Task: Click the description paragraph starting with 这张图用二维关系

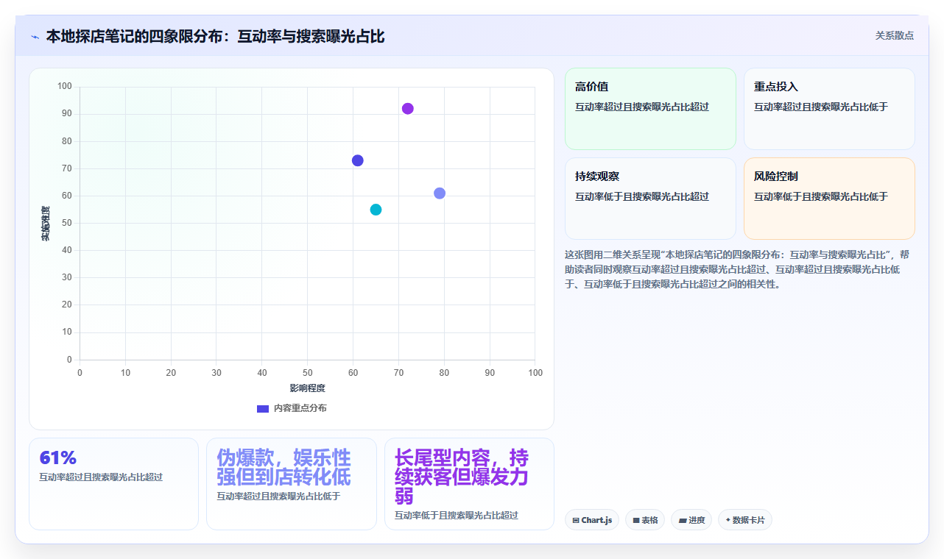Action: 739,269
